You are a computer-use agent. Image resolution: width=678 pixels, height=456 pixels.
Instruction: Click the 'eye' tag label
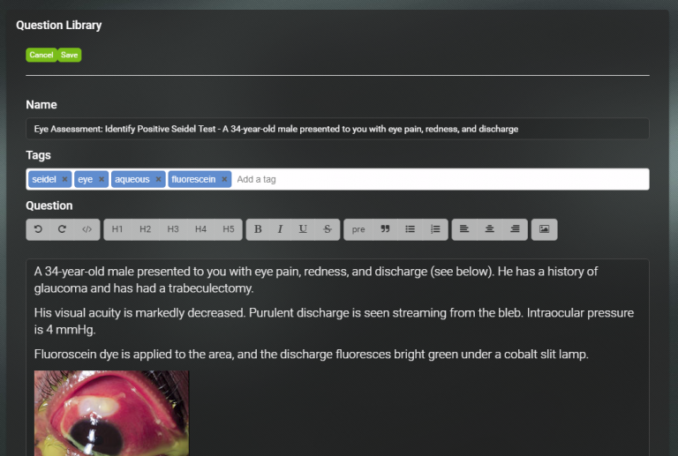[x=85, y=179]
